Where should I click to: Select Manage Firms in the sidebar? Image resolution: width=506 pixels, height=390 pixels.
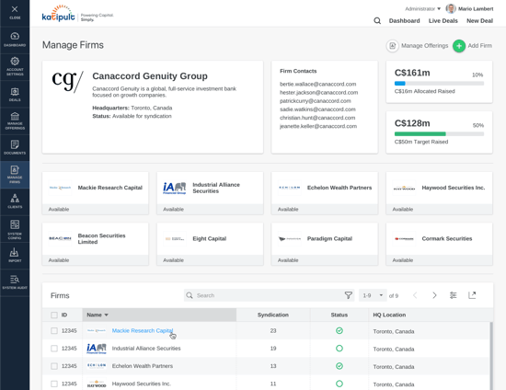pyautogui.click(x=15, y=175)
